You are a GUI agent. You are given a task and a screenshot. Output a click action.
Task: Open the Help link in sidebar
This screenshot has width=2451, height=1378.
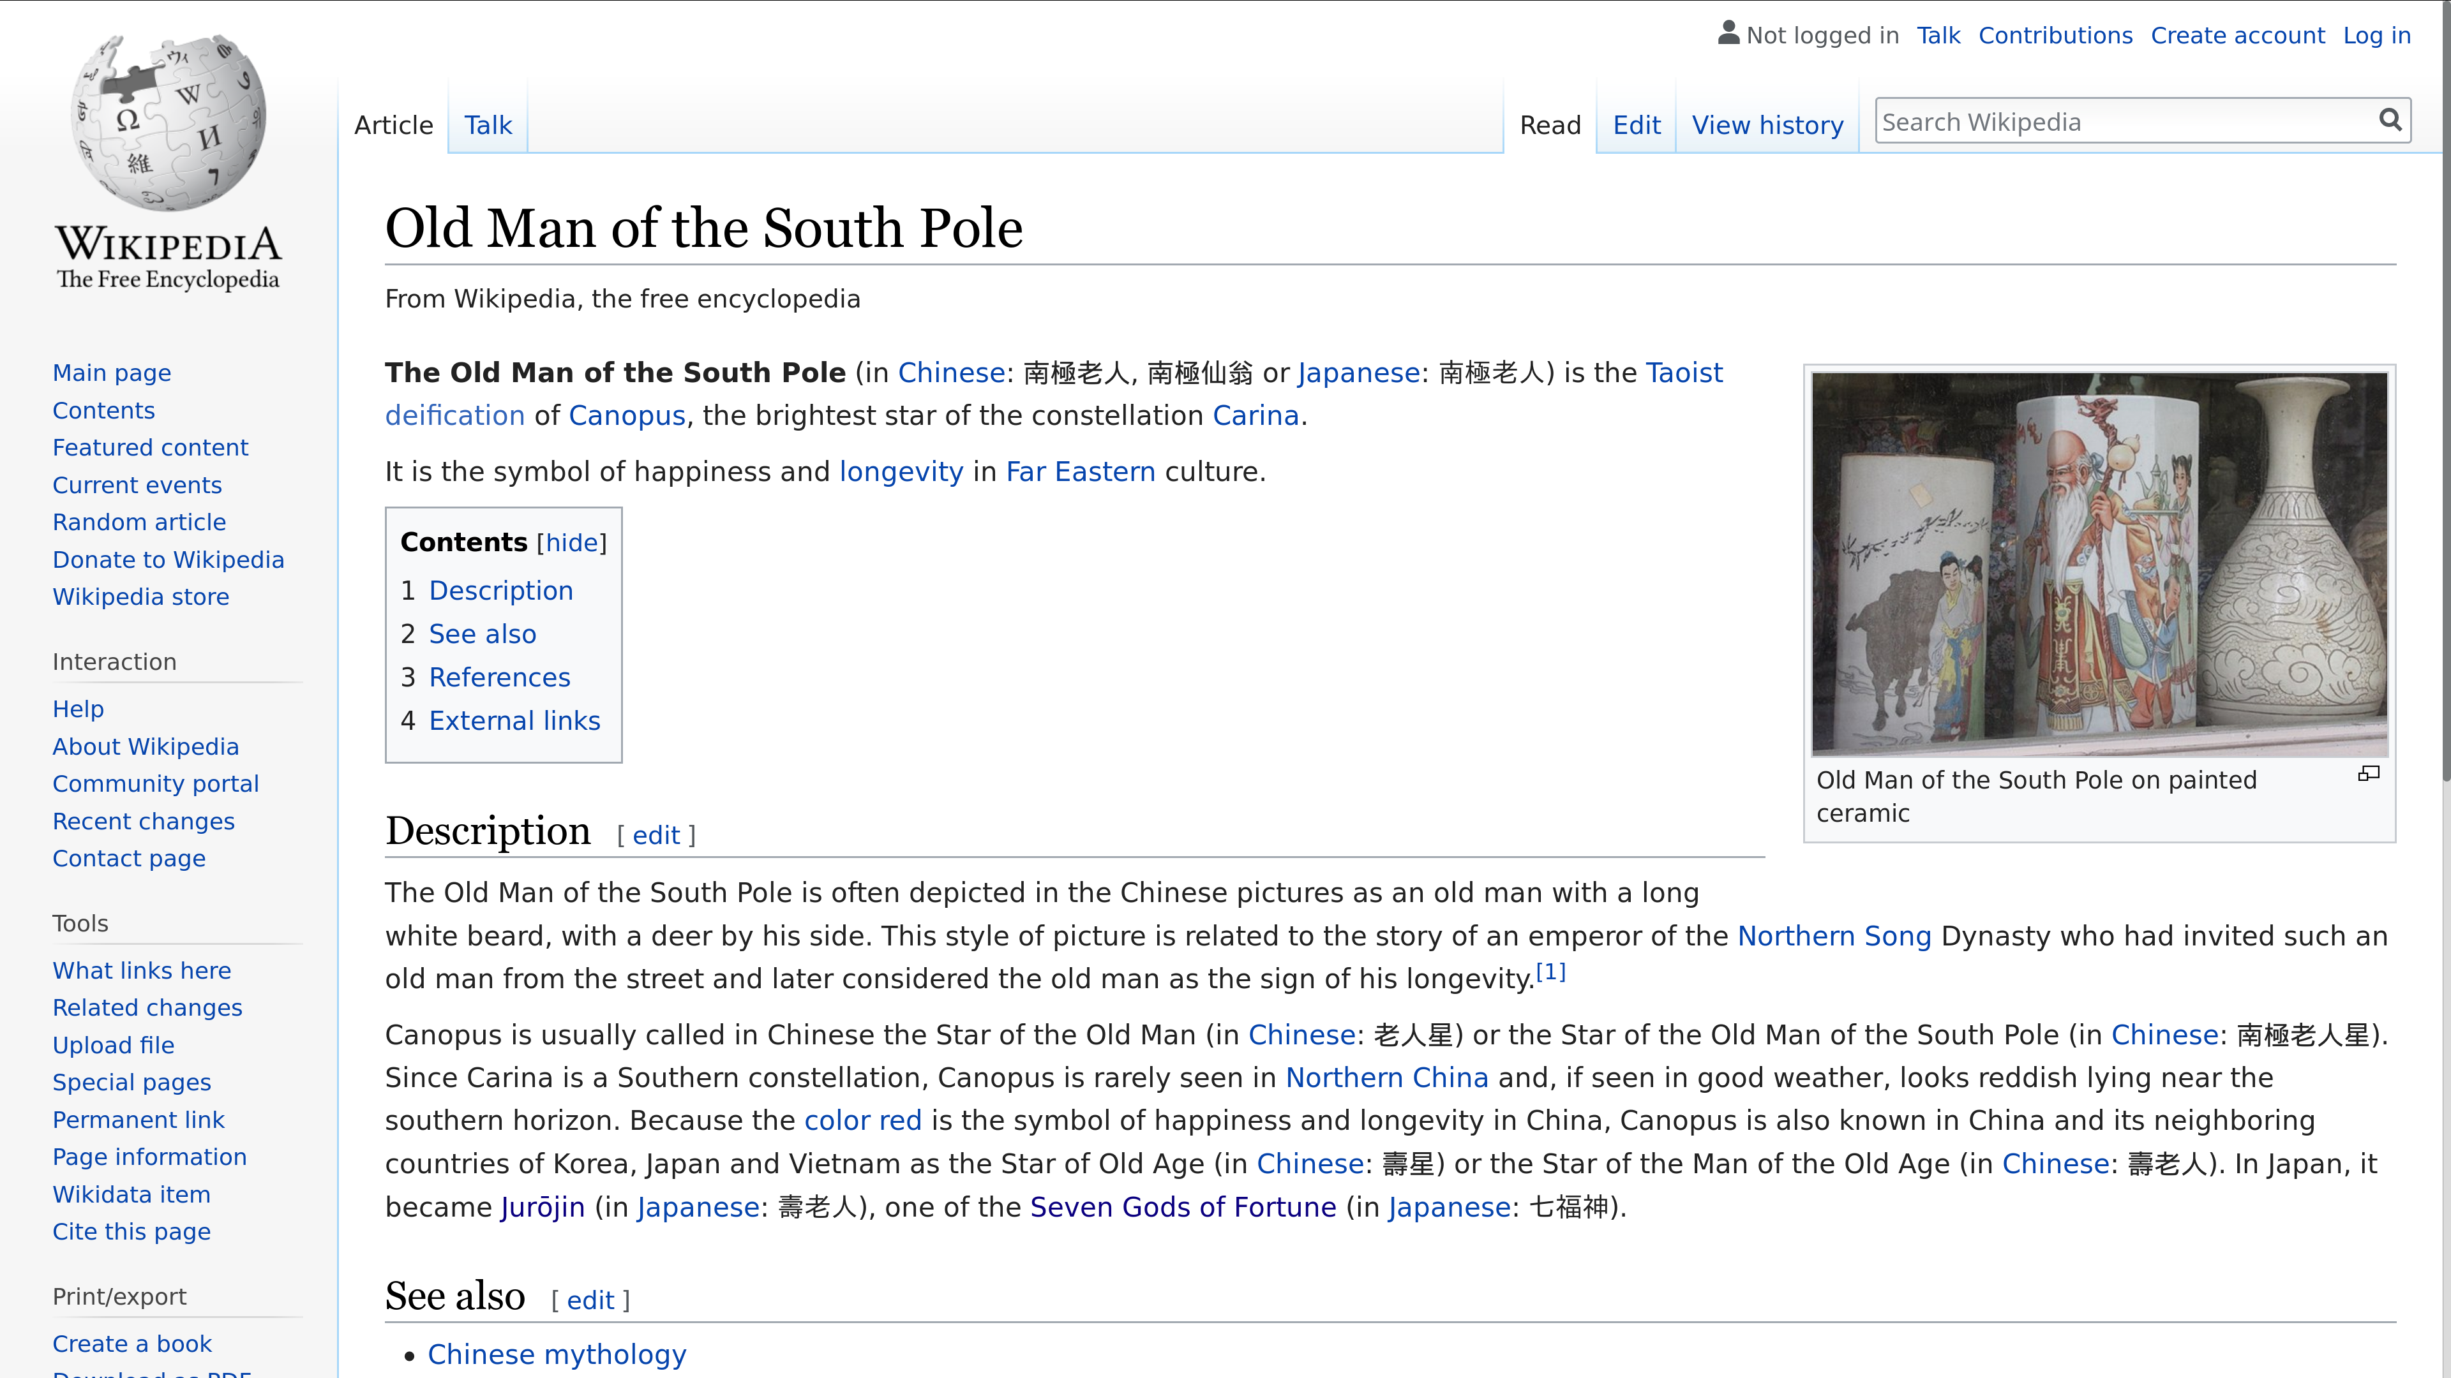pyautogui.click(x=78, y=709)
